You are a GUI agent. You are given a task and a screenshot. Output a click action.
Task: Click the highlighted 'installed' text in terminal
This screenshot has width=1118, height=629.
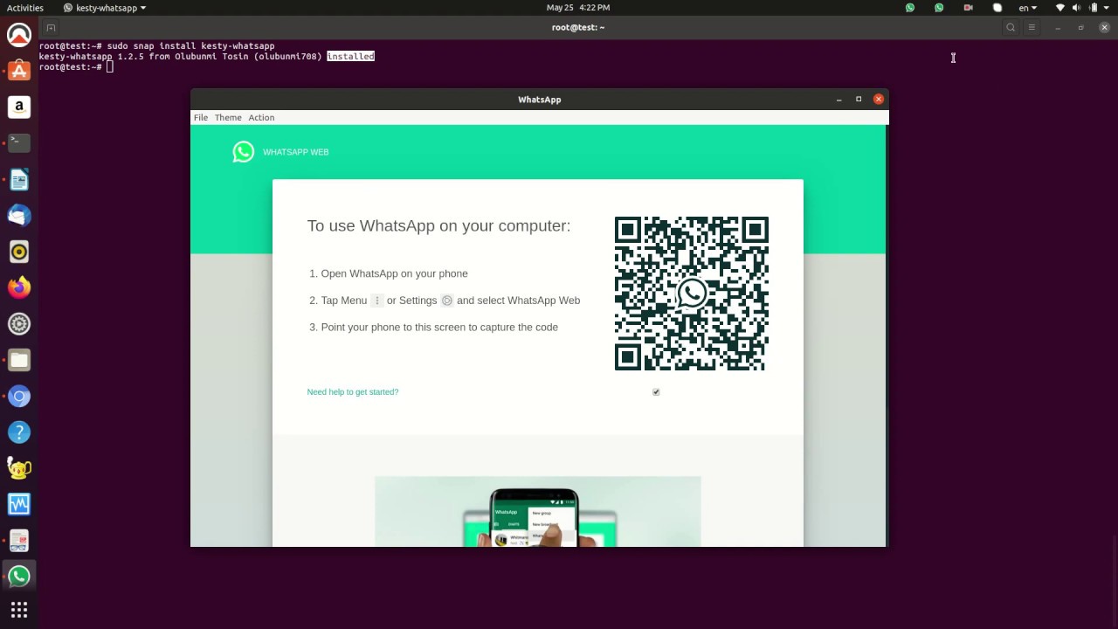coord(351,56)
